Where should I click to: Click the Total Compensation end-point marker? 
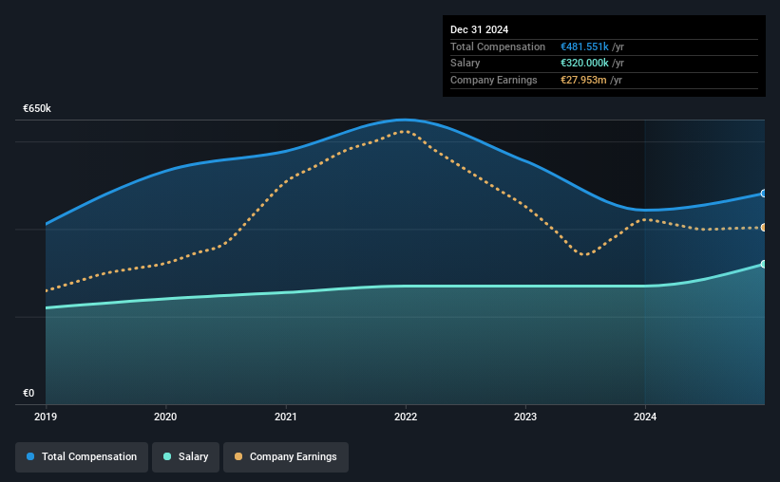[x=764, y=194]
